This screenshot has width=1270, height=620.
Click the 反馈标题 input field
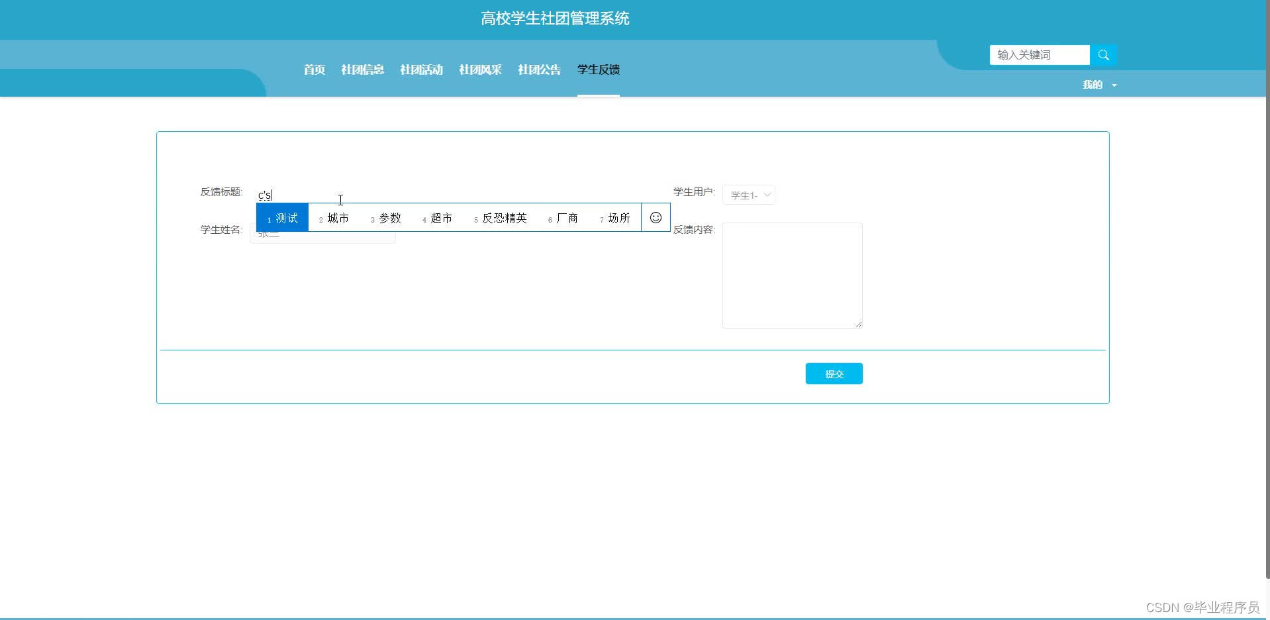[x=322, y=195]
